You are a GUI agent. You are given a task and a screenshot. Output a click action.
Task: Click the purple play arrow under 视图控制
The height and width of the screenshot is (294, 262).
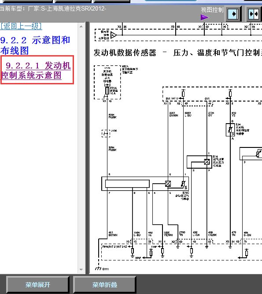(x=205, y=18)
